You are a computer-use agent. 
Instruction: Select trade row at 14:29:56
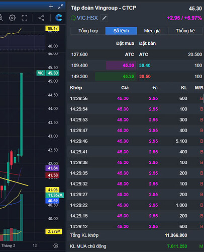[x=136, y=98]
